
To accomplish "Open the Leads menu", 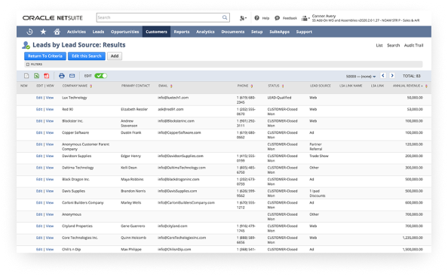I will [98, 32].
